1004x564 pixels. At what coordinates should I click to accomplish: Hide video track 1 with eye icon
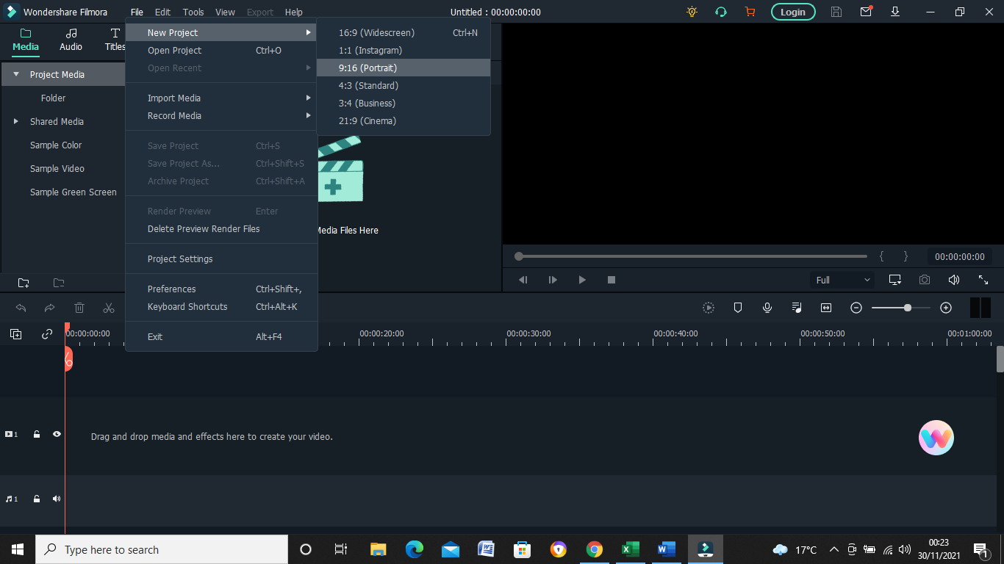tap(57, 434)
